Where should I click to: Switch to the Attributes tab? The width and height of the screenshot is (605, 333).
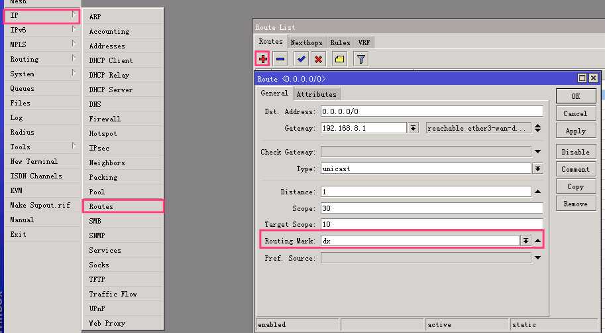[316, 94]
